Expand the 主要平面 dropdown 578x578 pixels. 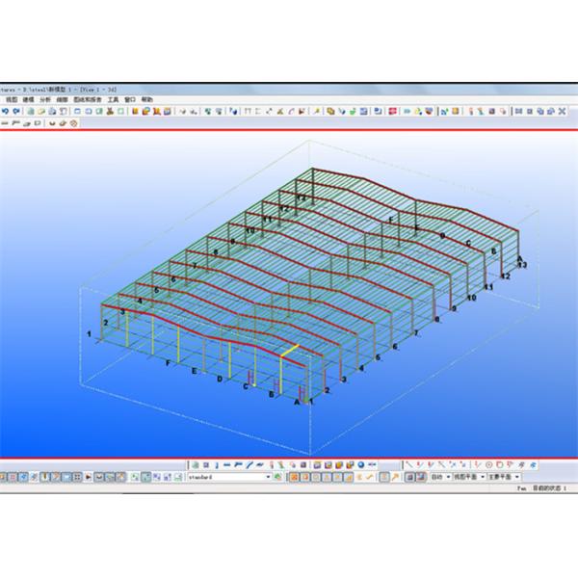[517, 477]
